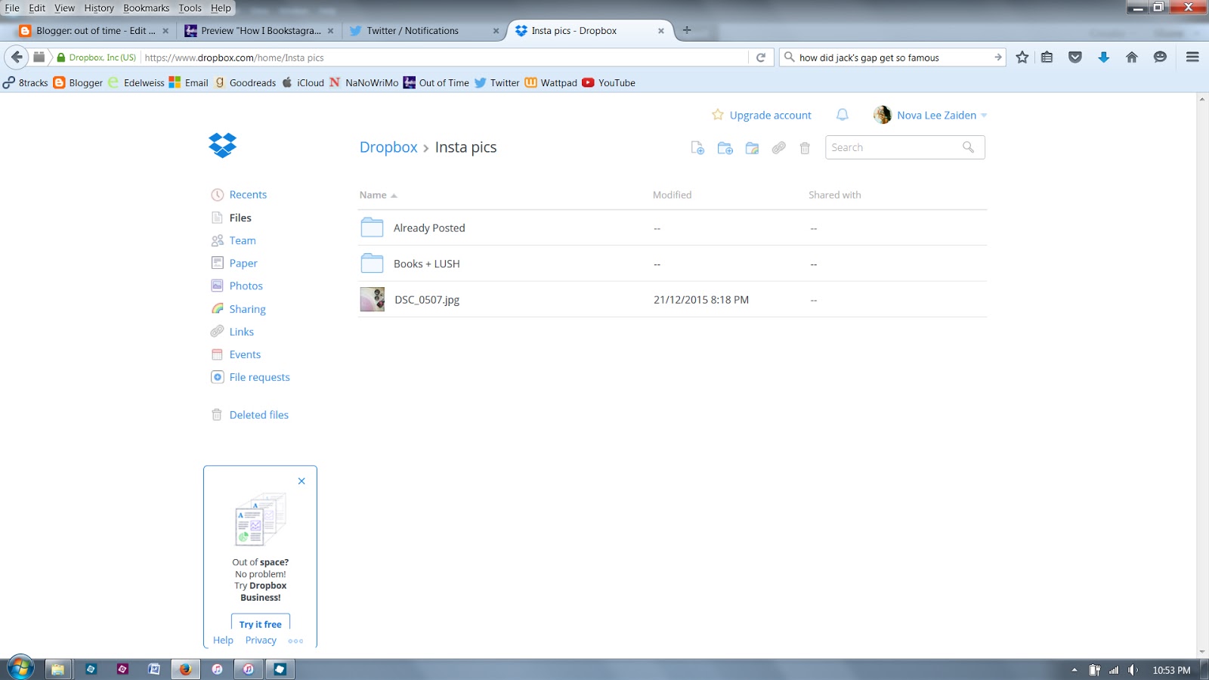Screen dimensions: 1209x680
Task: Click the Pocket icon in Firefox toolbar
Action: 1075,57
